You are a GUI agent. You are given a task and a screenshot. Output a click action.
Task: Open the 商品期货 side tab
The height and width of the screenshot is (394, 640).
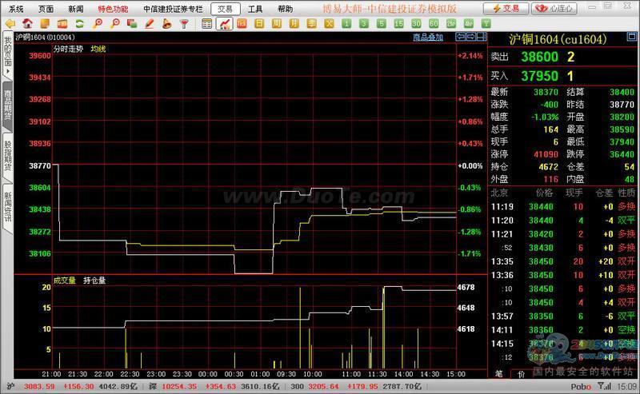(7, 105)
